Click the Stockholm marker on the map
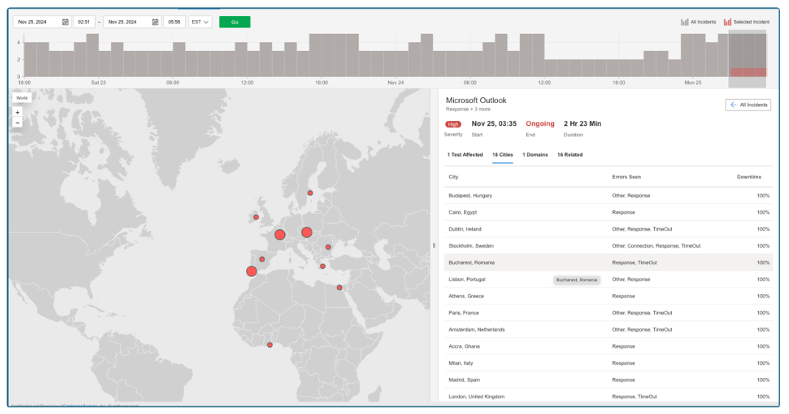Image resolution: width=789 pixels, height=414 pixels. 310,193
